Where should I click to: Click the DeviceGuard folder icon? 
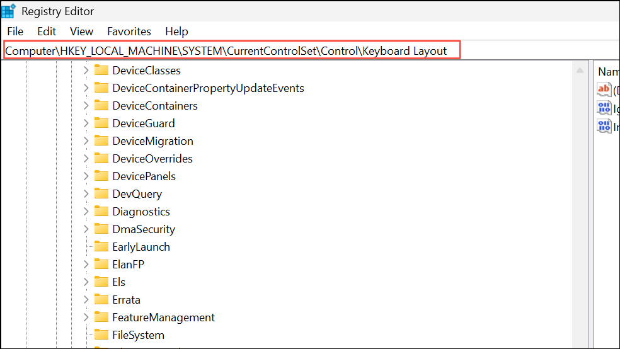pos(101,123)
